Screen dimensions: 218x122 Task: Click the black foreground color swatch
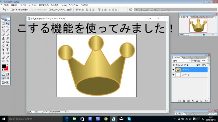tap(4, 66)
